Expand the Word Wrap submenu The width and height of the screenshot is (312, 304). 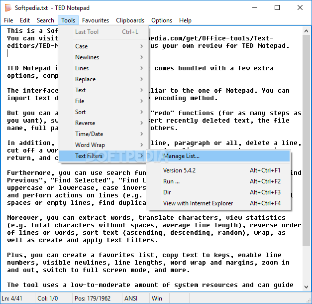point(104,145)
